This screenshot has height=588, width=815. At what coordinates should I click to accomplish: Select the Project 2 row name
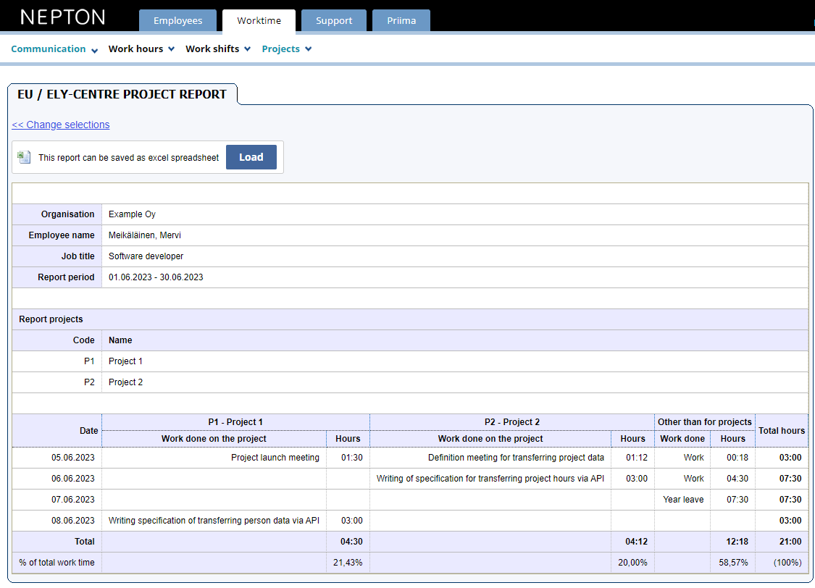[125, 382]
